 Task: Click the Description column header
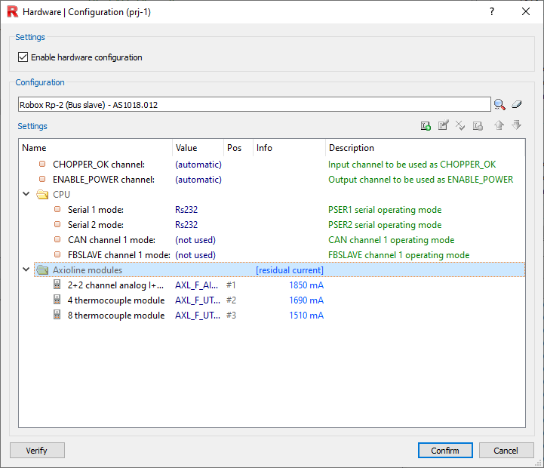425,148
